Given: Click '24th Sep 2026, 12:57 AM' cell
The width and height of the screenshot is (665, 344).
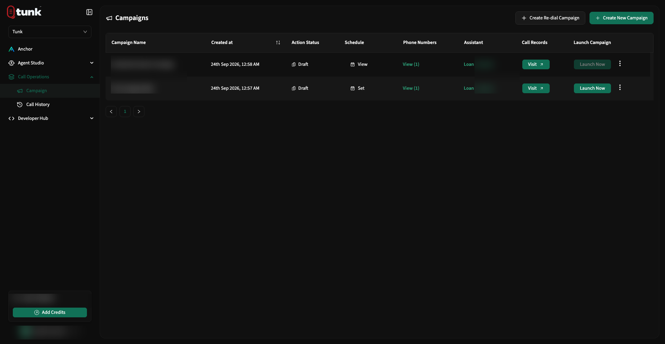Looking at the screenshot, I should coord(235,88).
